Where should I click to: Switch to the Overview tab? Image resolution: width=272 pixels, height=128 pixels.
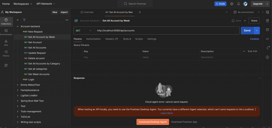pyautogui.click(x=87, y=12)
